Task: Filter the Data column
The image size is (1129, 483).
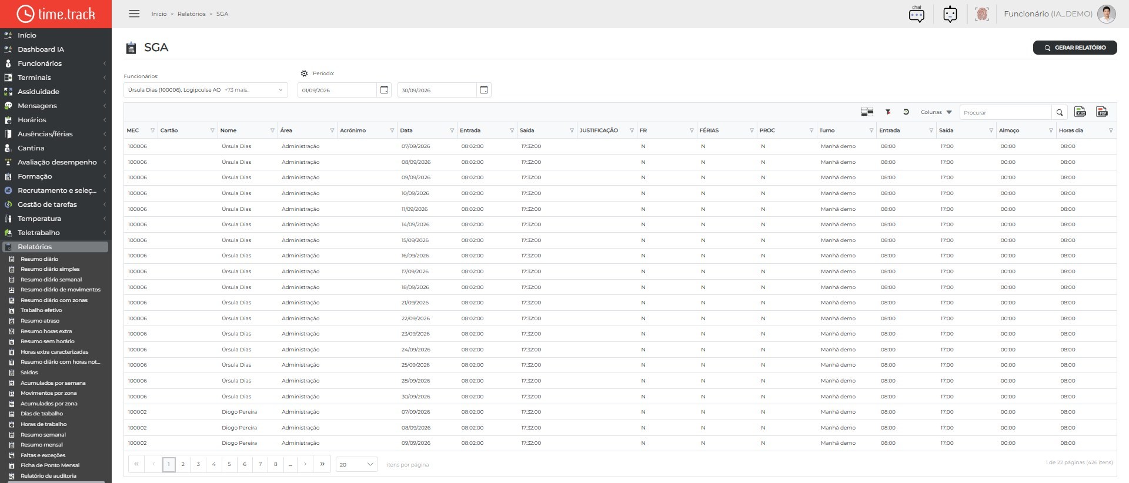Action: pyautogui.click(x=452, y=130)
